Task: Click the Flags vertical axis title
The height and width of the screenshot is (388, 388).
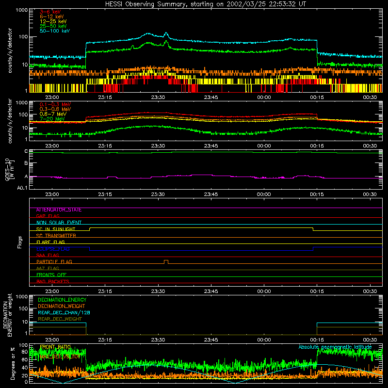Action: pyautogui.click(x=20, y=242)
